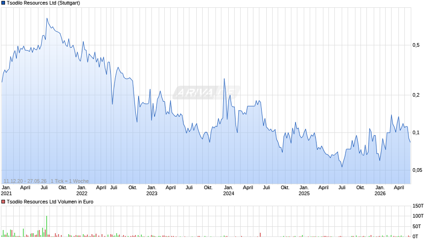This screenshot has height=241, width=430.
Task: Click the red volume bar in mid-2024
Action: click(260, 235)
